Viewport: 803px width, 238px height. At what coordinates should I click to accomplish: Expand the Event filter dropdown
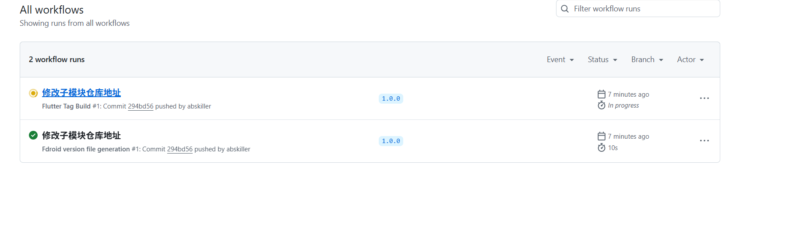click(560, 59)
